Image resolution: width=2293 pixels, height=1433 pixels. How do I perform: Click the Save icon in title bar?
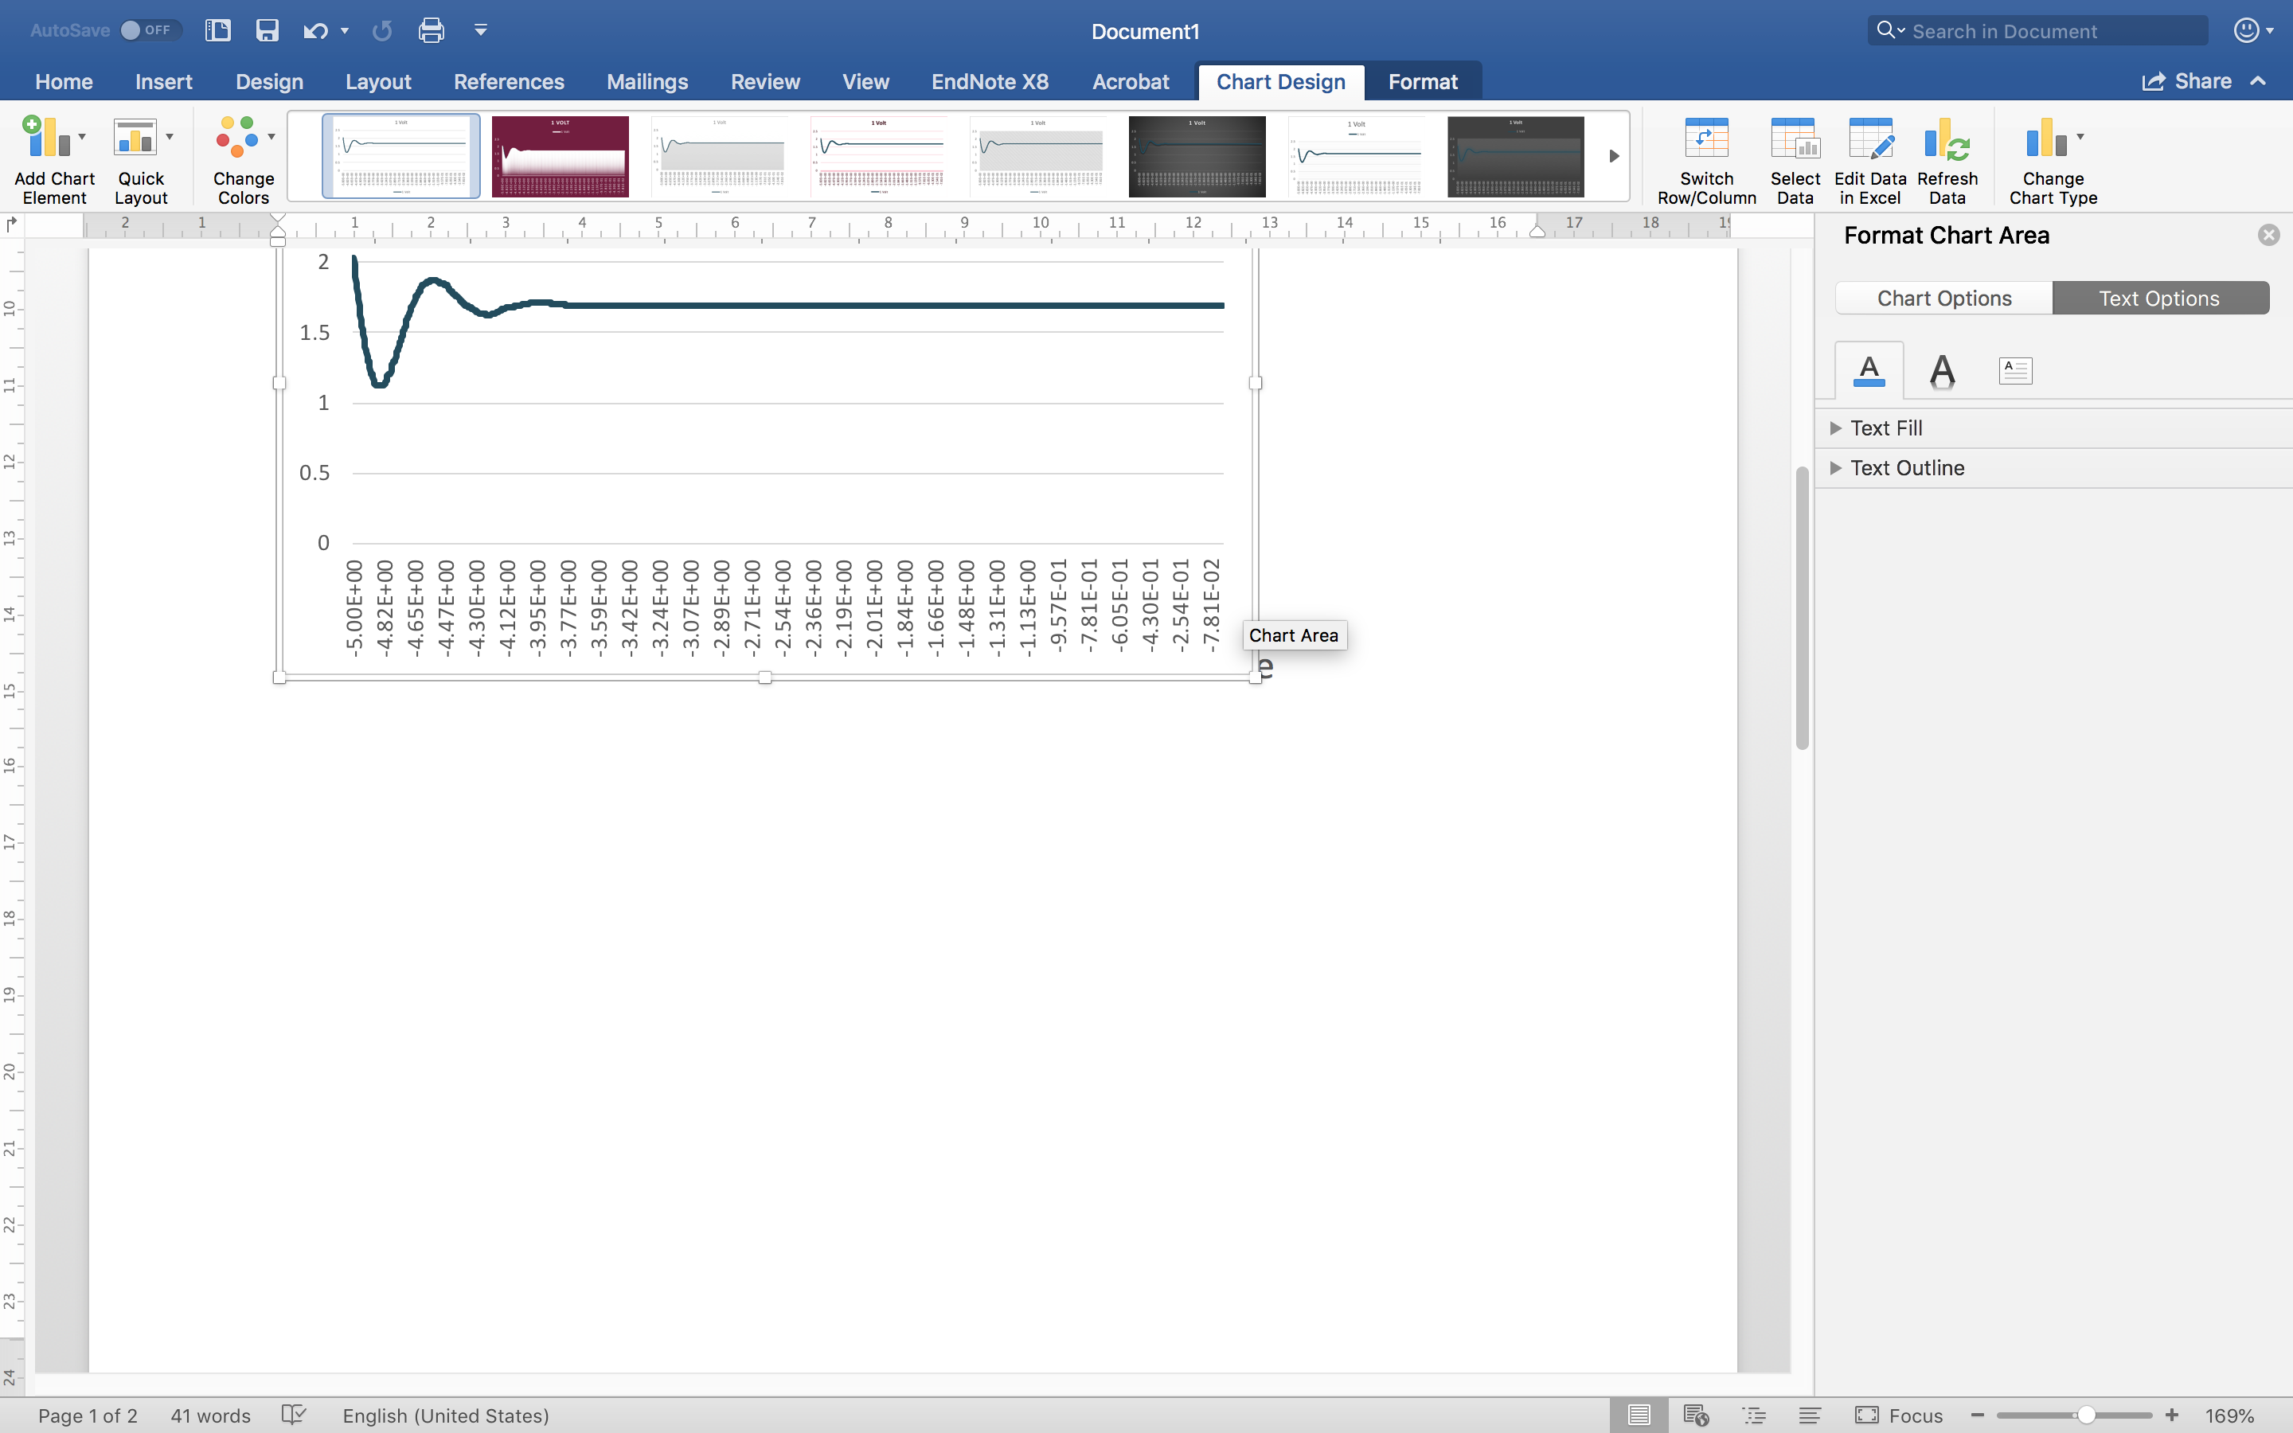click(268, 30)
